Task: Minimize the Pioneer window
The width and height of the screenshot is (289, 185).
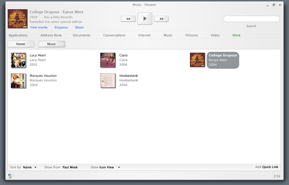Action: 267,5
